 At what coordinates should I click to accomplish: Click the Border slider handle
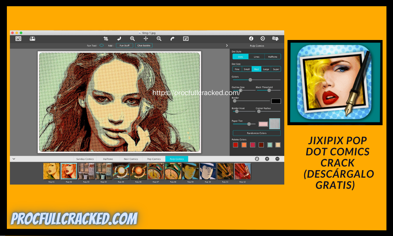tap(234, 101)
